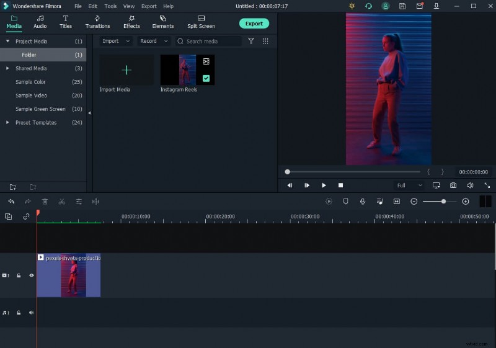Screen dimensions: 496x348
Task: Toggle the grid view layout icon
Action: pyautogui.click(x=265, y=41)
